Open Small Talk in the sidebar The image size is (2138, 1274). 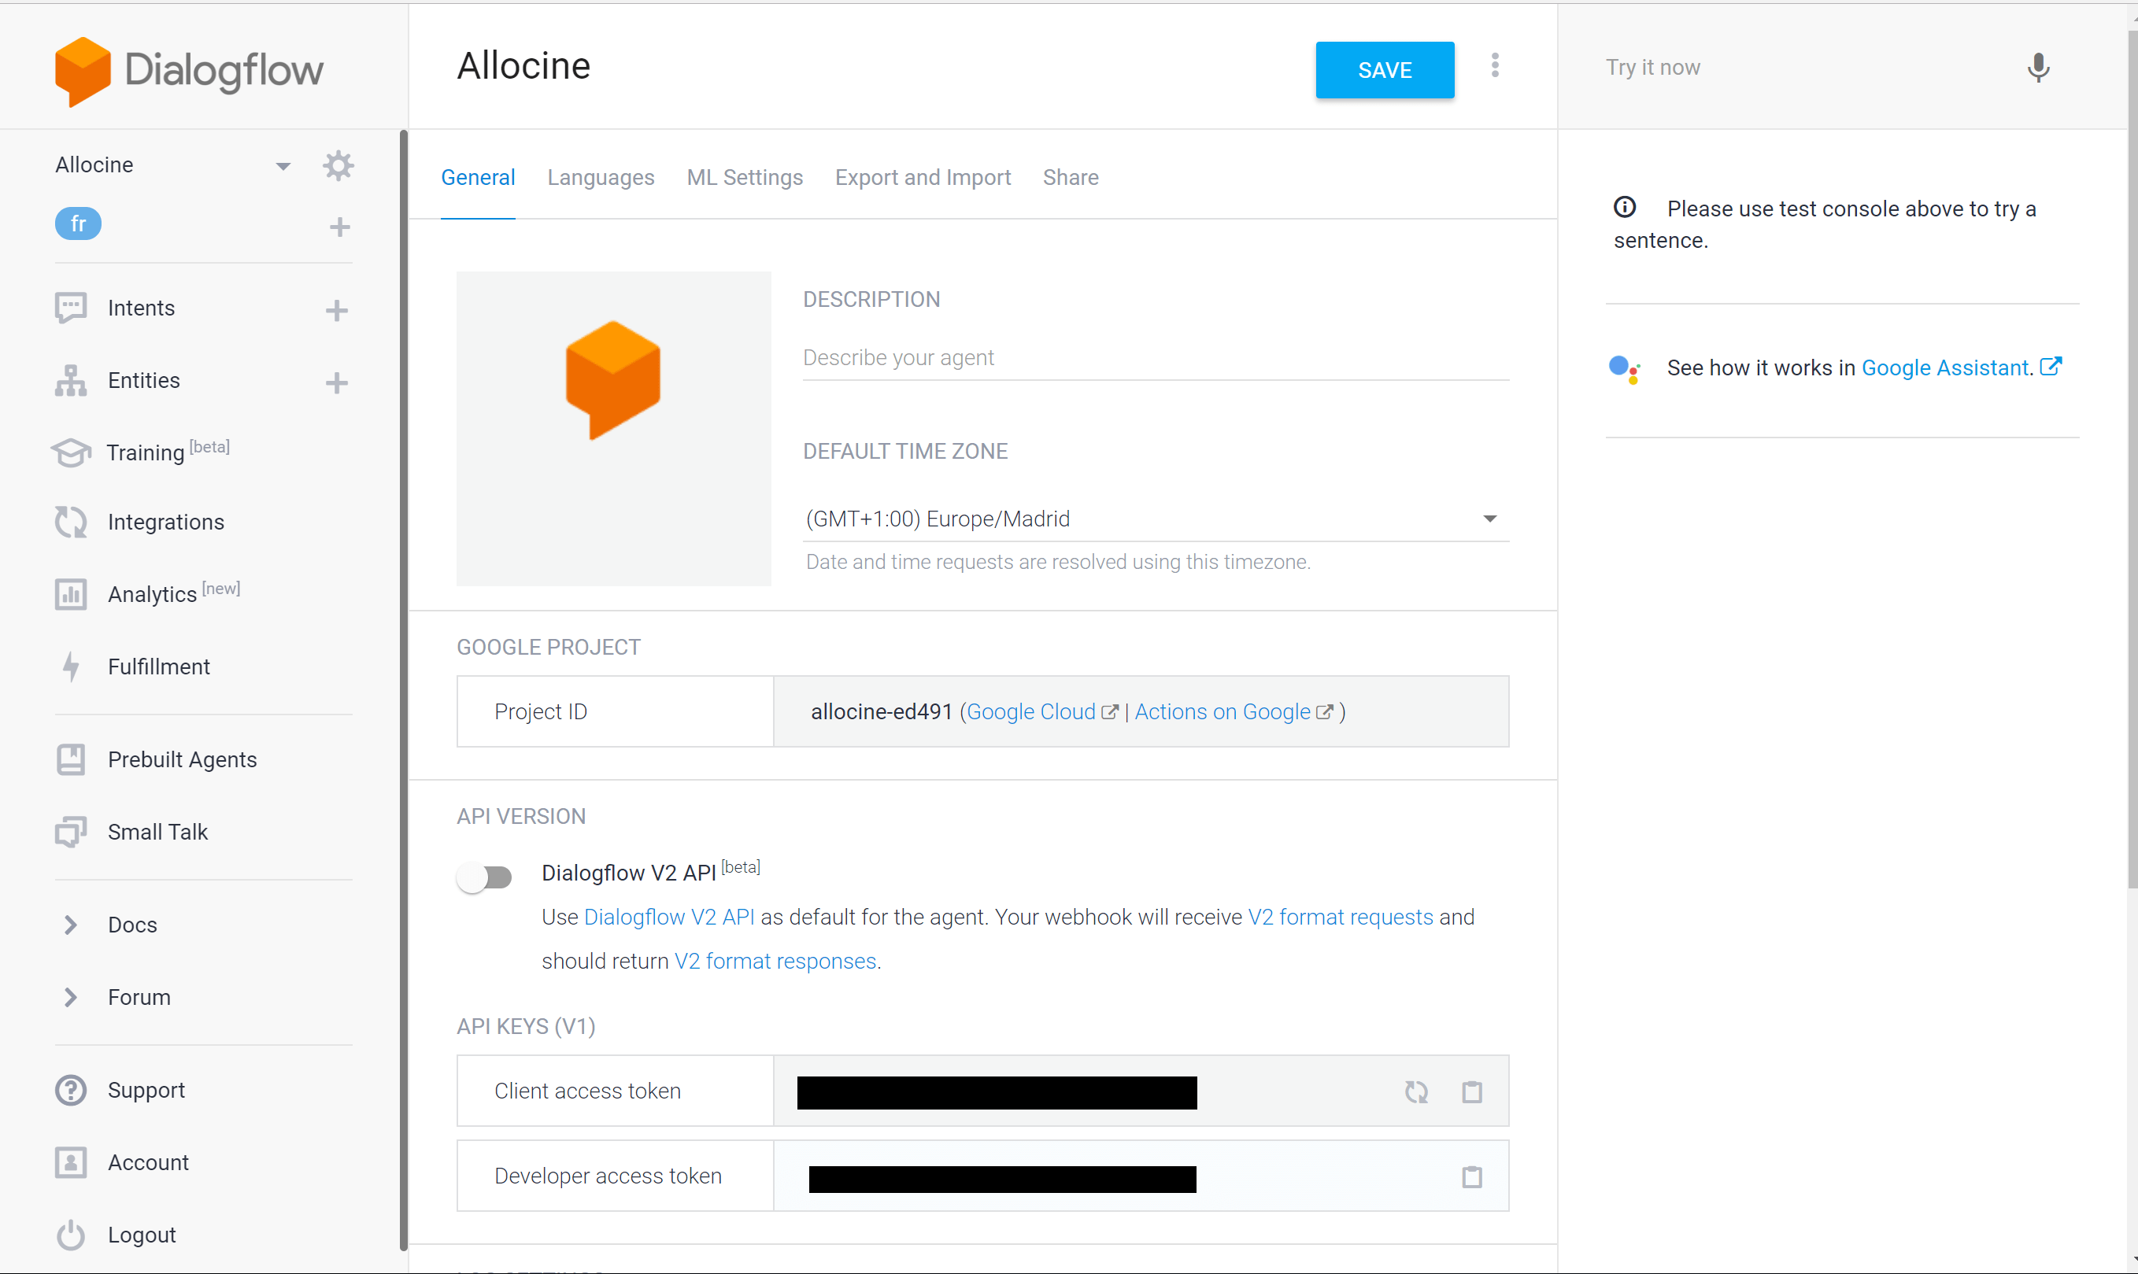157,832
